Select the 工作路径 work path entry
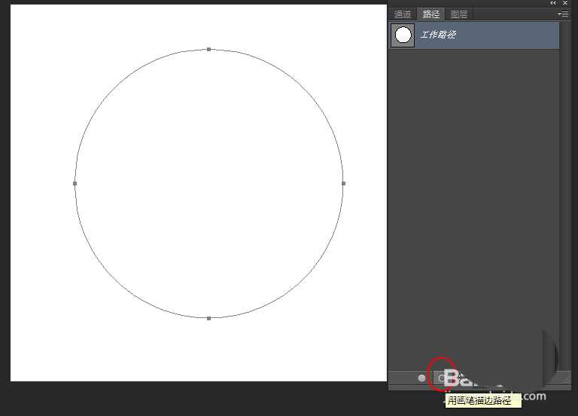Viewport: 578px width, 416px height. coord(482,35)
